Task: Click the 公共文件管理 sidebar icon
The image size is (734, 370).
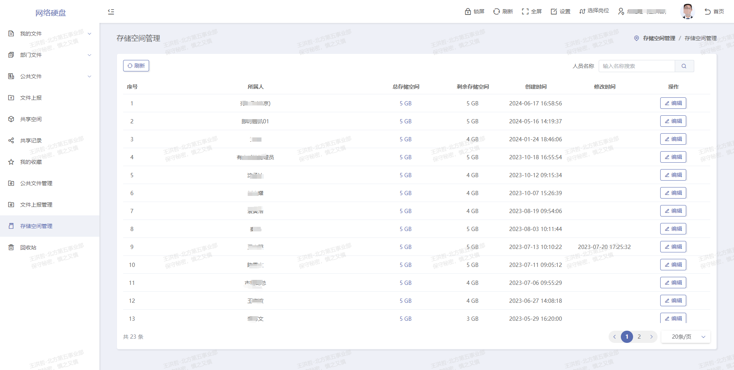Action: click(11, 183)
